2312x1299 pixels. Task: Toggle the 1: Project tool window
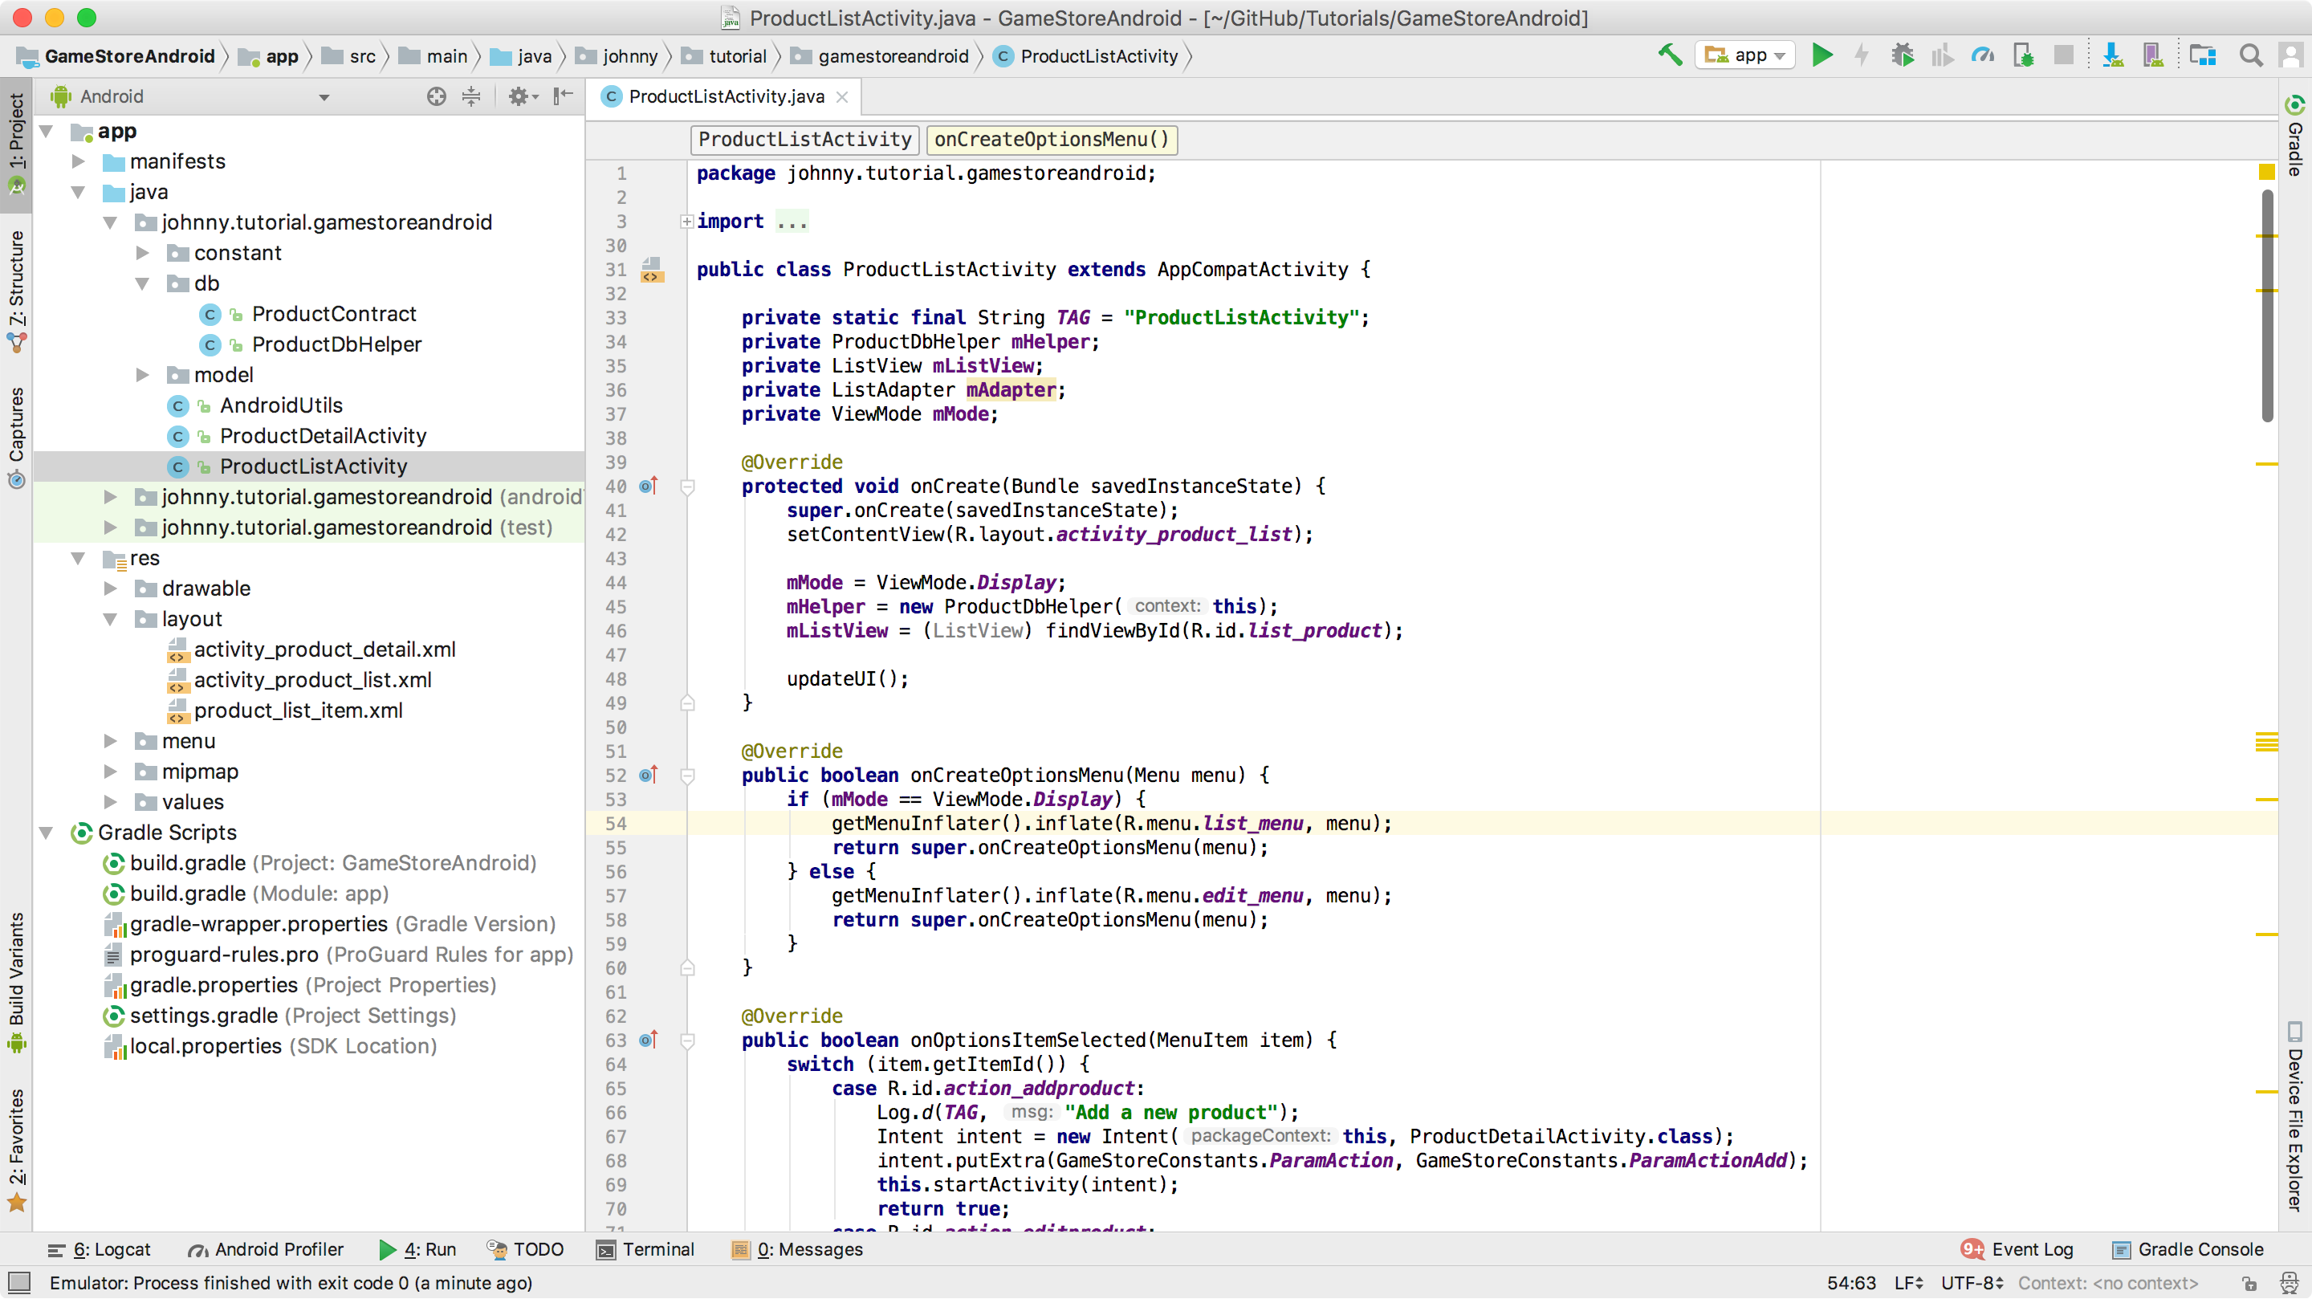[x=16, y=144]
